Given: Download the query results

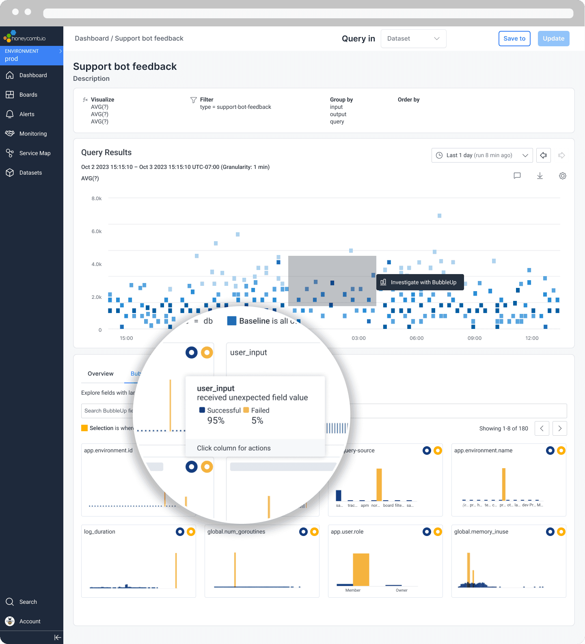Looking at the screenshot, I should 540,176.
